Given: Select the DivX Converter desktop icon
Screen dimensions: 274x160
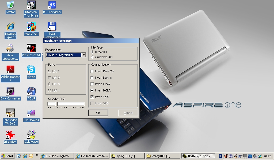Looking at the screenshot, I should click(10, 94).
